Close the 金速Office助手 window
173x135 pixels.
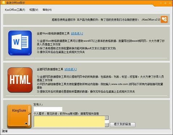[170, 3]
